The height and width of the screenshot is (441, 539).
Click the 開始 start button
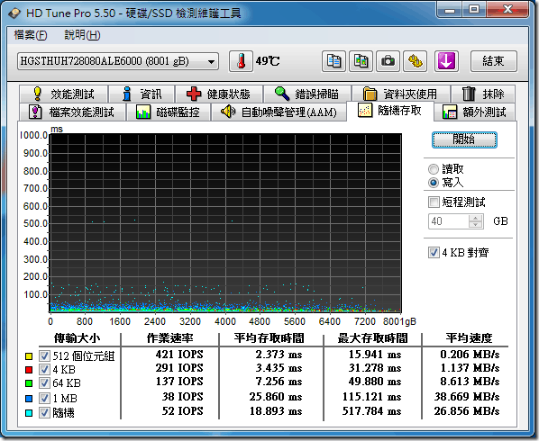coord(464,139)
